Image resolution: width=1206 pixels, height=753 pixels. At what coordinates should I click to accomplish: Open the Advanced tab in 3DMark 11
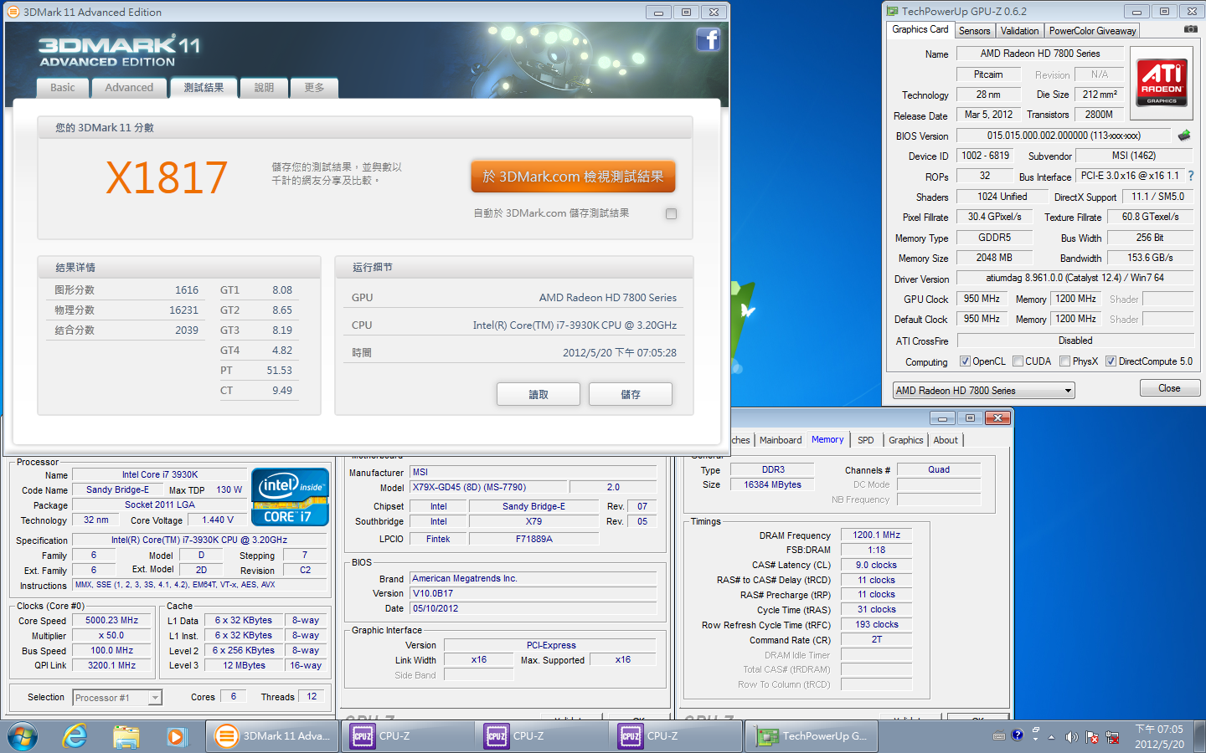129,88
